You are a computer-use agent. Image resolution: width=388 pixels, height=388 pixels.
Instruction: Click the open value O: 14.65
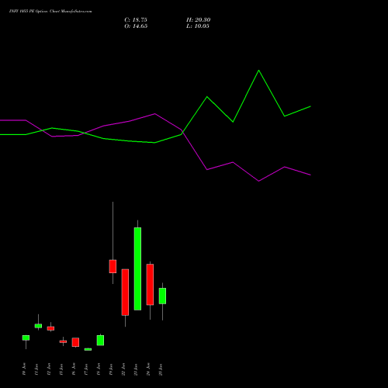[136, 26]
